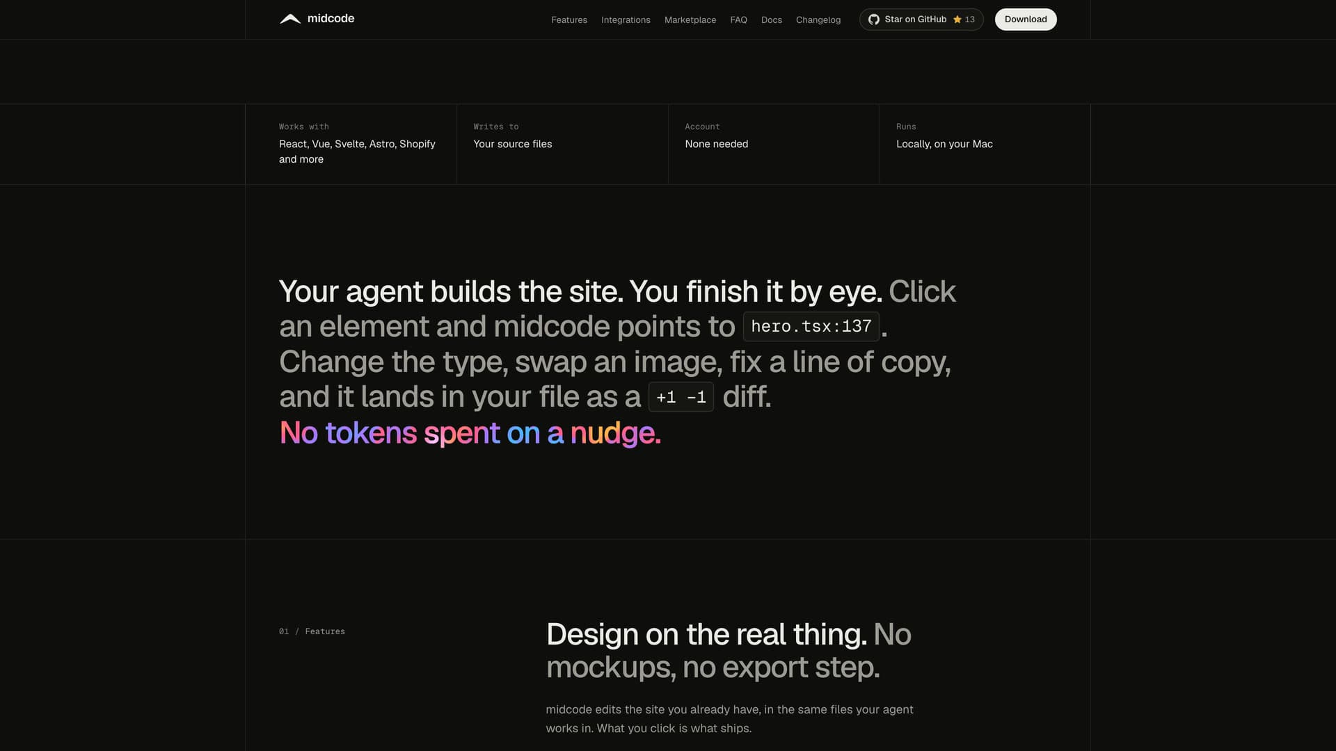Click the 'Works with' label

304,127
